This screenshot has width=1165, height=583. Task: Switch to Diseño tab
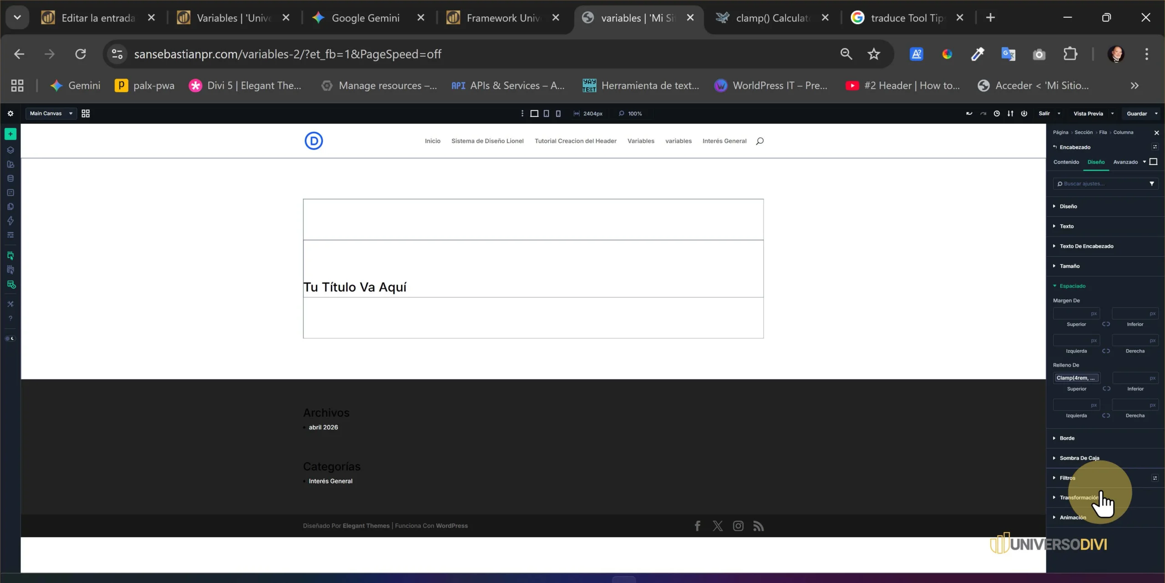pos(1096,162)
